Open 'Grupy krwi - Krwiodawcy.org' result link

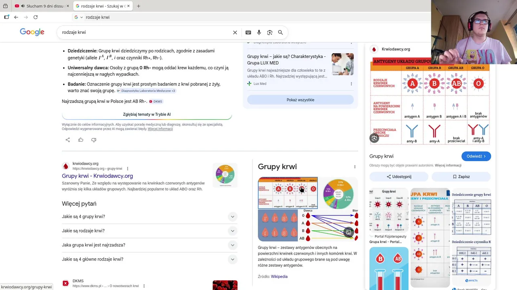pos(97,176)
